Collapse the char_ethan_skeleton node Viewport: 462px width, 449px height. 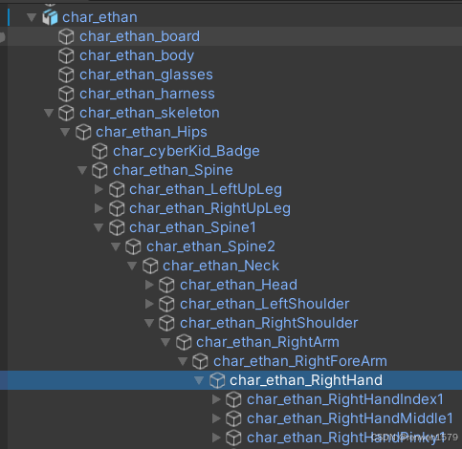49,113
